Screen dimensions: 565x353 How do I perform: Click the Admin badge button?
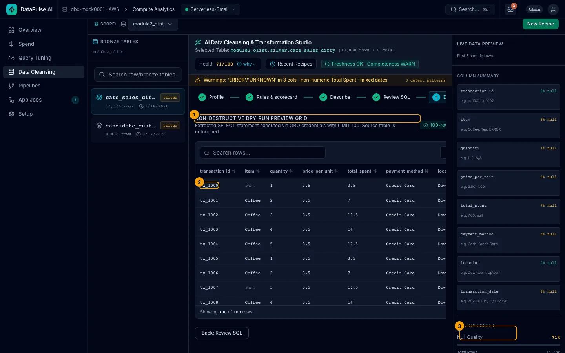tap(534, 9)
